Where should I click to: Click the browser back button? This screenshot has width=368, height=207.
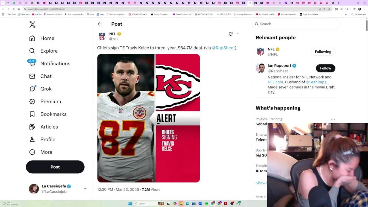pyautogui.click(x=3, y=9)
